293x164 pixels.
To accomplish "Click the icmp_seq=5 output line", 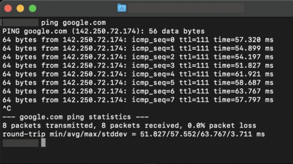I will pyautogui.click(x=138, y=83).
